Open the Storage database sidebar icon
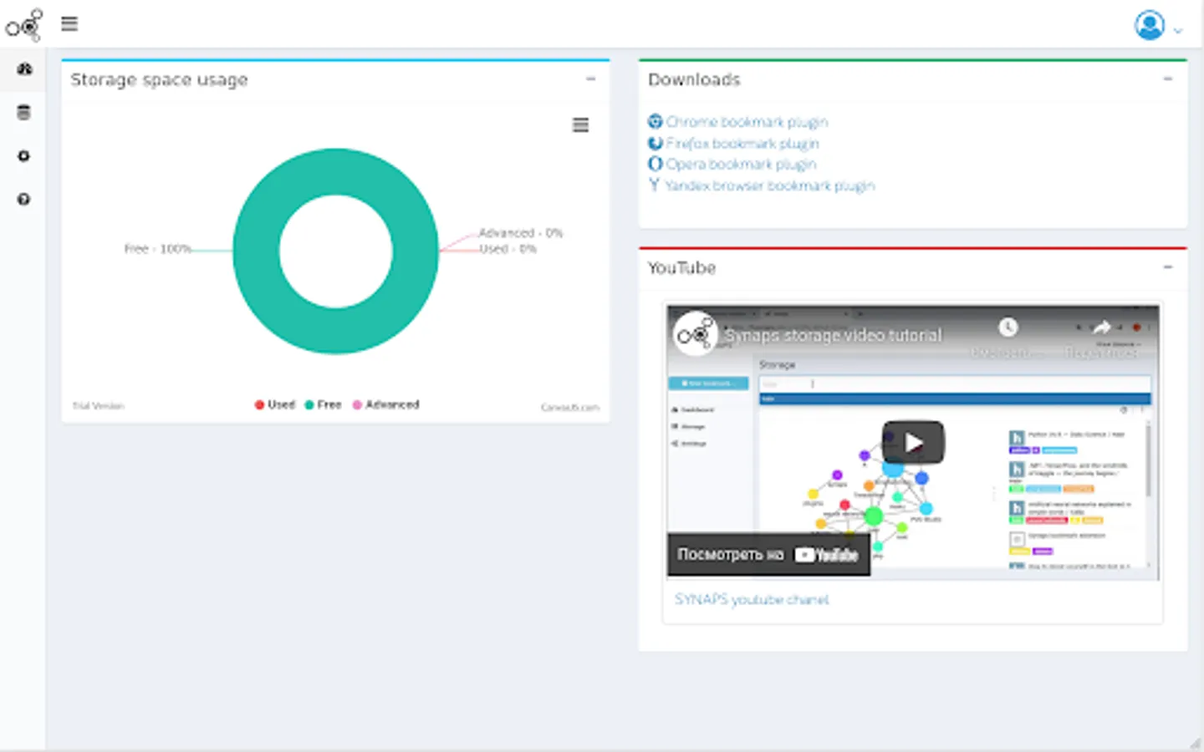Screen dimensions: 1204x752 click(x=24, y=113)
